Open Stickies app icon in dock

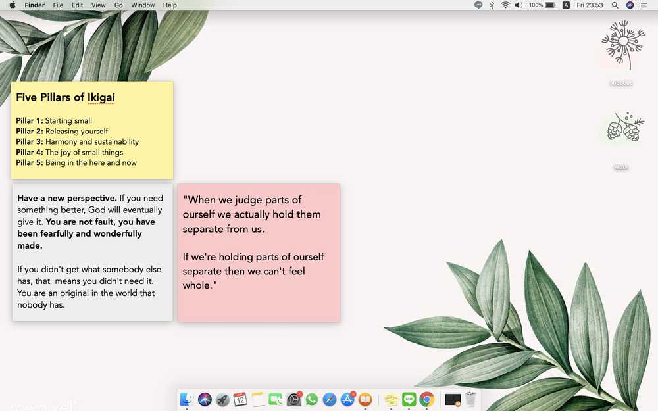pos(392,399)
